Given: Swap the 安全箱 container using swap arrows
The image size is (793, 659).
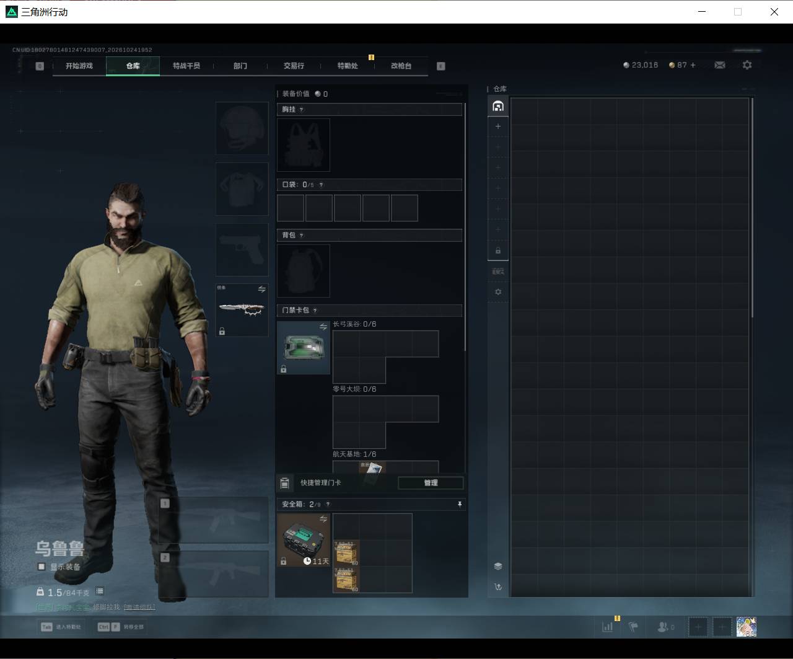Looking at the screenshot, I should coord(323,519).
